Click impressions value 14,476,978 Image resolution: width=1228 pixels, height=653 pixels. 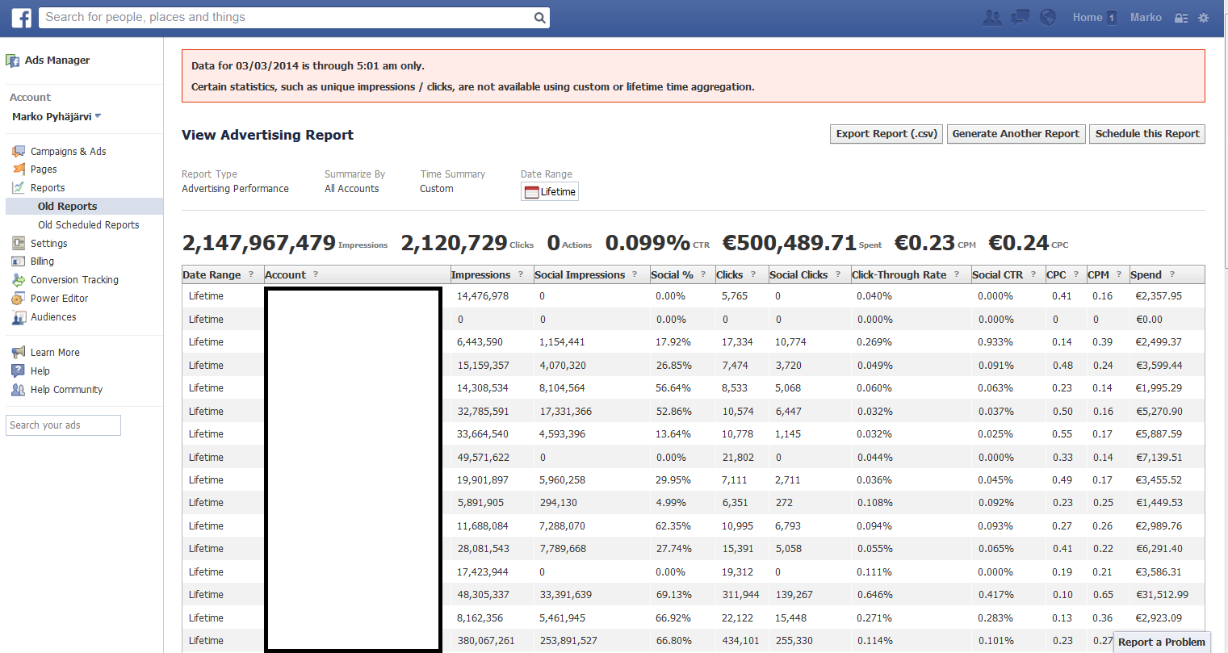coord(483,296)
